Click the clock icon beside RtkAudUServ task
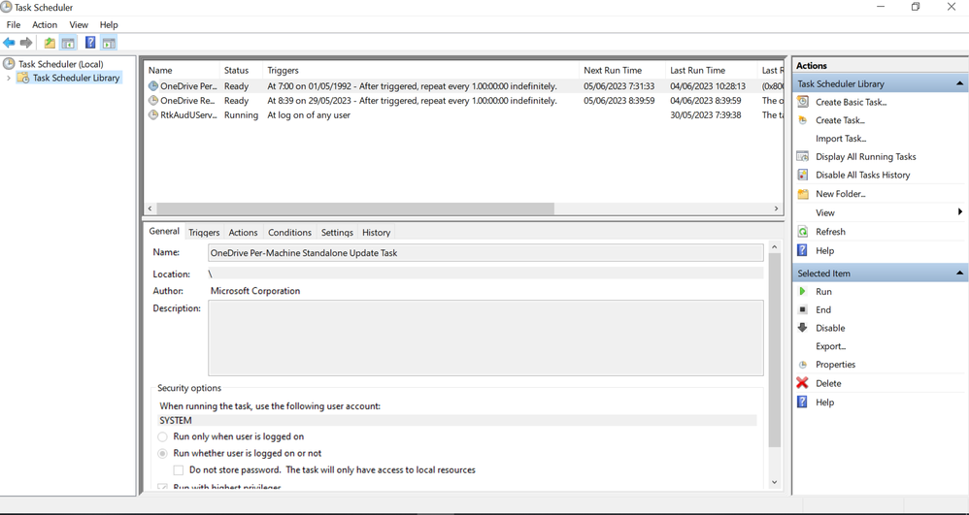 pyautogui.click(x=153, y=114)
